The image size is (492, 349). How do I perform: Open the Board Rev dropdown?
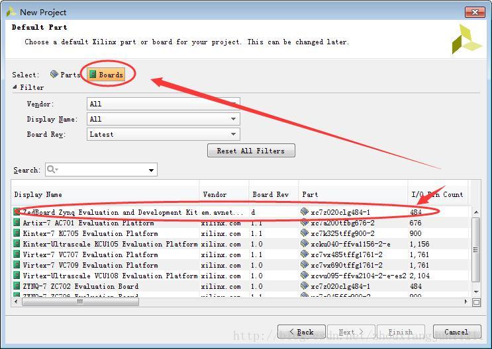(163, 134)
